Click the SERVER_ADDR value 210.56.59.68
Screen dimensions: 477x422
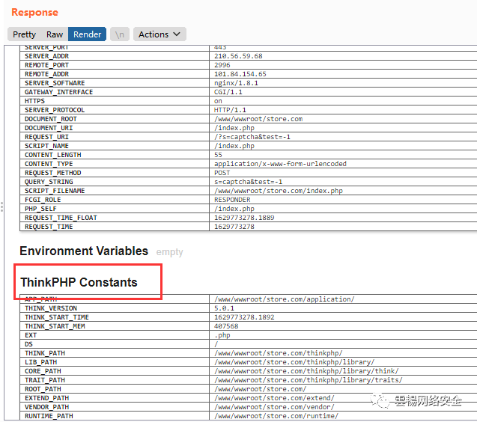click(238, 56)
